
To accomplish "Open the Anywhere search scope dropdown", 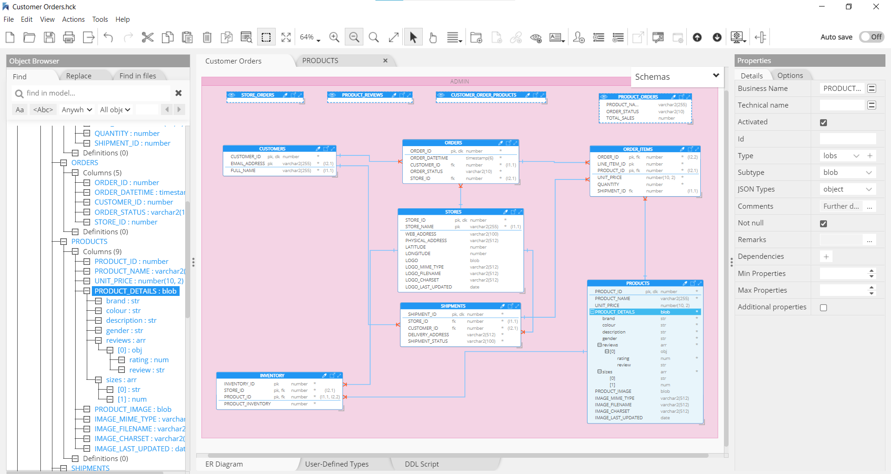I will pyautogui.click(x=77, y=110).
